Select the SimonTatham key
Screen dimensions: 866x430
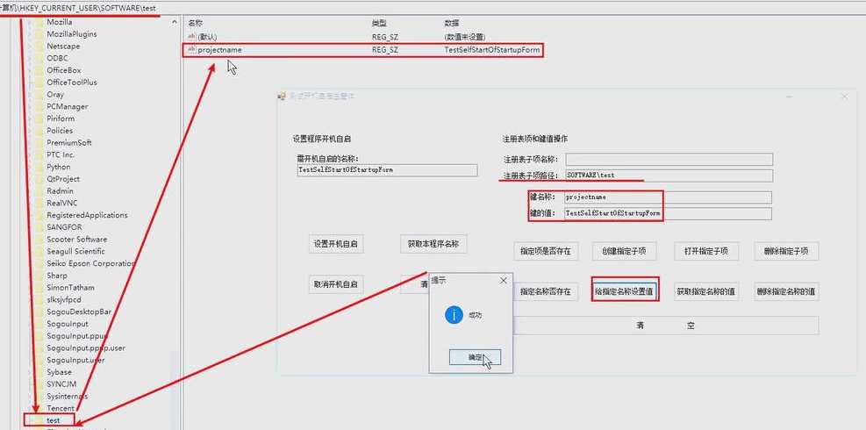click(70, 288)
